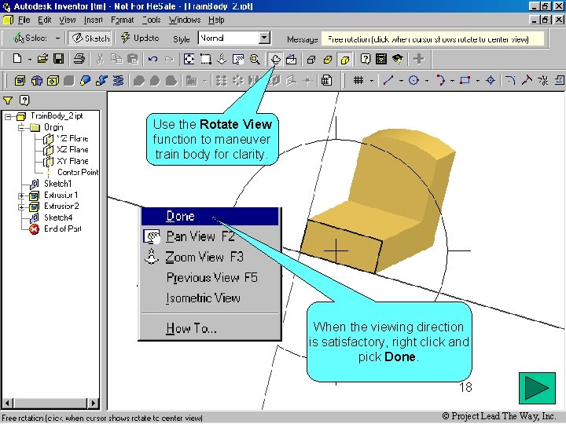This screenshot has width=566, height=424.
Task: Select the Circle sketch tool
Action: [413, 80]
